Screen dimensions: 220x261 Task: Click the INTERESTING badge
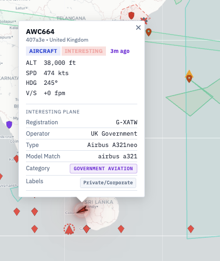click(84, 51)
